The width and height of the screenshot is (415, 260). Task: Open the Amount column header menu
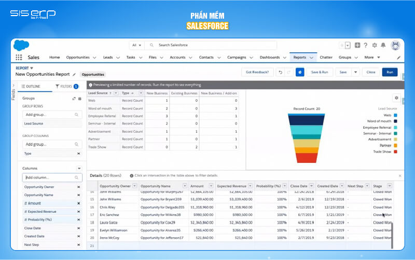point(211,186)
